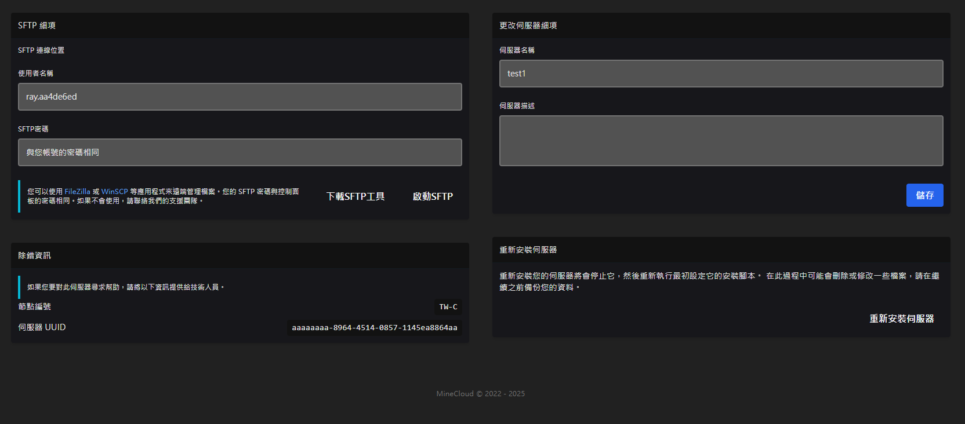Click the 除錯資訊 panel header
965x424 pixels.
pyautogui.click(x=34, y=255)
